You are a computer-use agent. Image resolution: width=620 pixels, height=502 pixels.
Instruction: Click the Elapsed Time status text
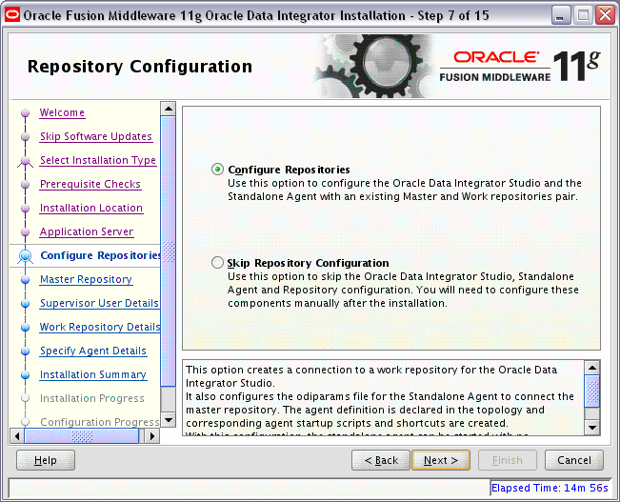[x=550, y=488]
